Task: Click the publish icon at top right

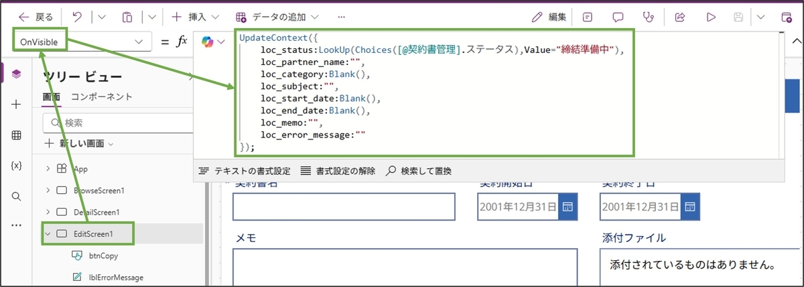Action: pos(787,17)
